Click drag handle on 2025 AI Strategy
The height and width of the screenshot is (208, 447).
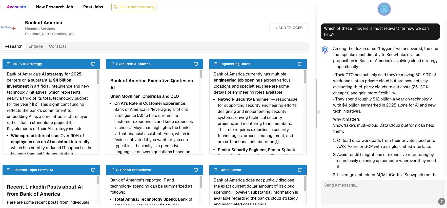(x=9, y=64)
